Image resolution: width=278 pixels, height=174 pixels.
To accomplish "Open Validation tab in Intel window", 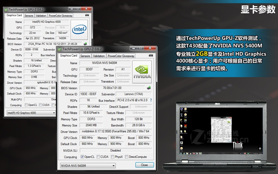I will point(41,16).
